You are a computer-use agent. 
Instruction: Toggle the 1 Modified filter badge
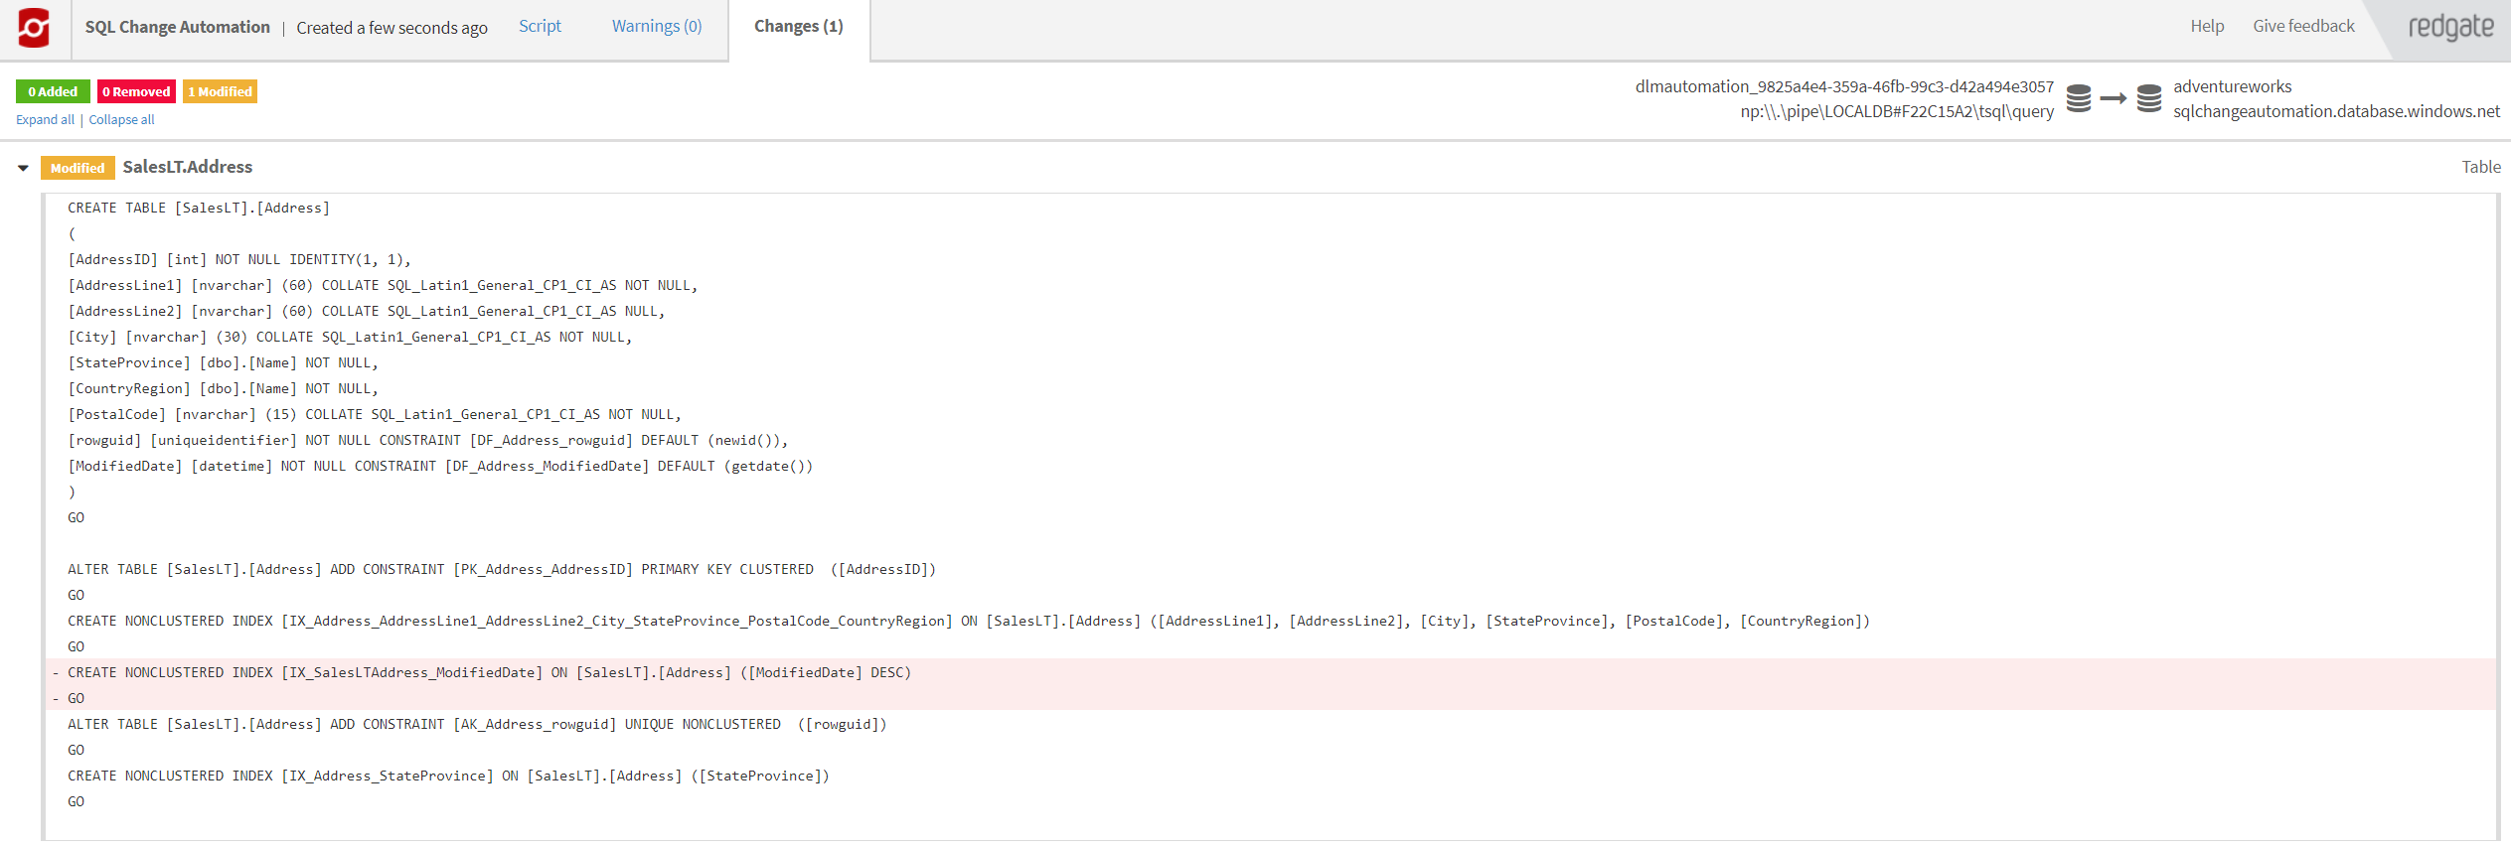point(220,91)
